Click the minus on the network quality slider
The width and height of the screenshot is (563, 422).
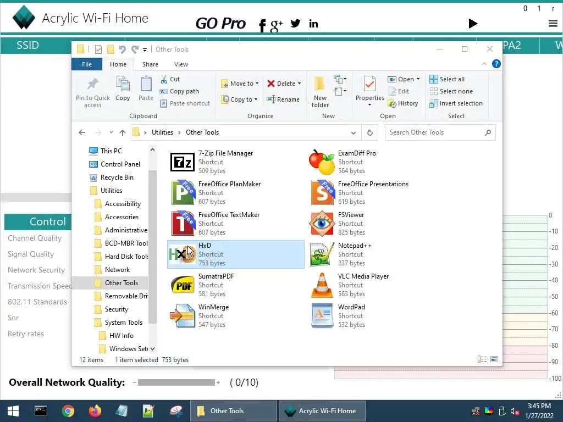(134, 382)
